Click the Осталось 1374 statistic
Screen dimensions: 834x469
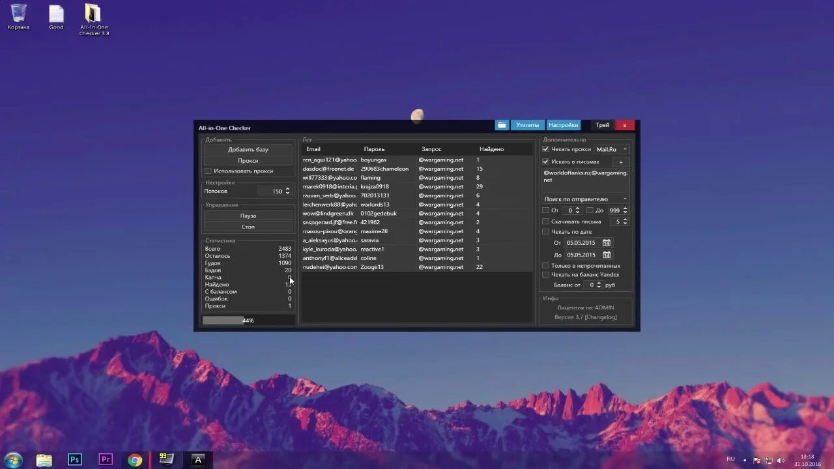248,256
